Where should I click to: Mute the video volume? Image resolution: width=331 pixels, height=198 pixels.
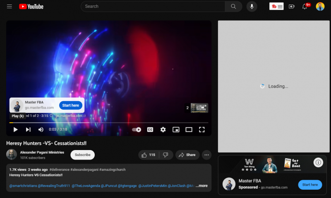(x=41, y=129)
